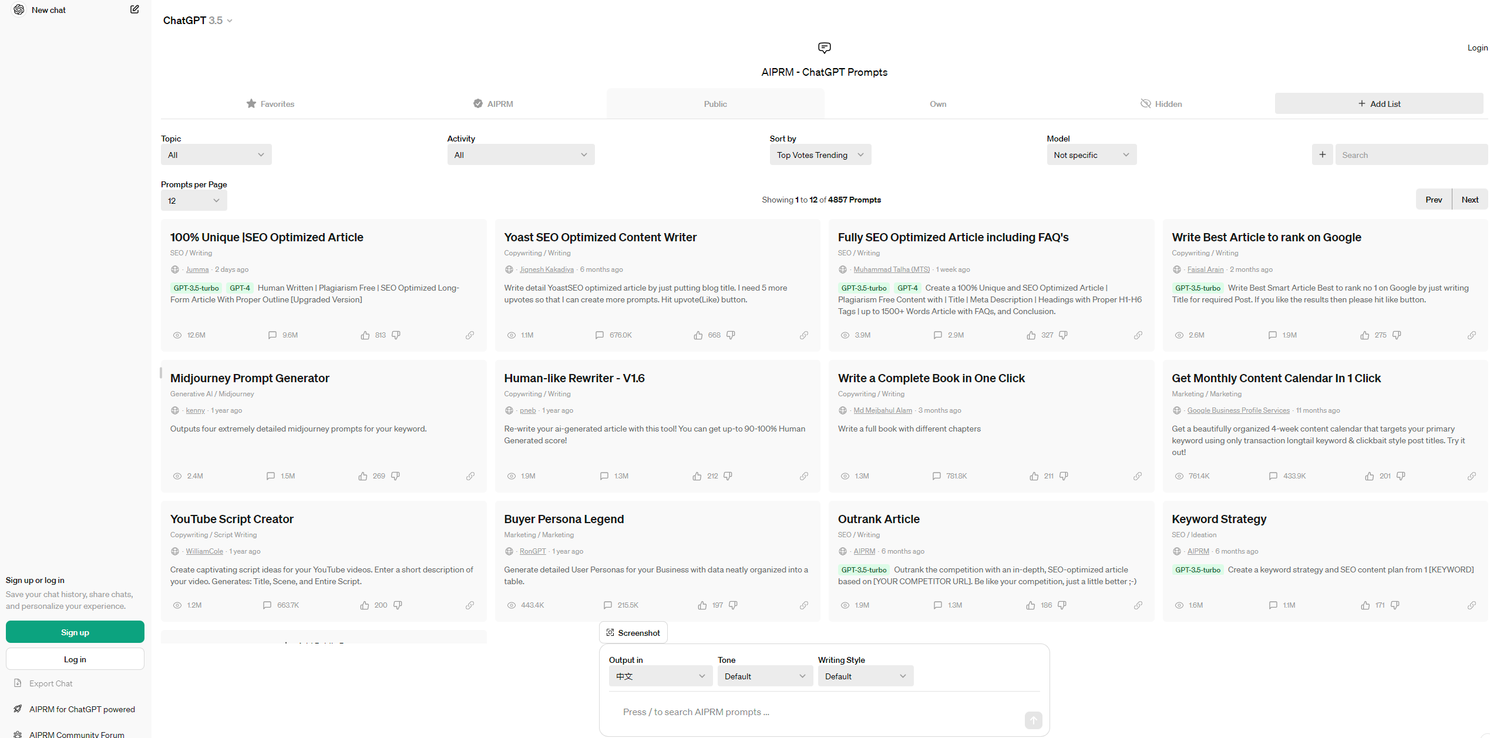This screenshot has height=738, width=1490.
Task: Downvote the Human-like Rewriter - V1.6 prompt
Action: coord(728,476)
